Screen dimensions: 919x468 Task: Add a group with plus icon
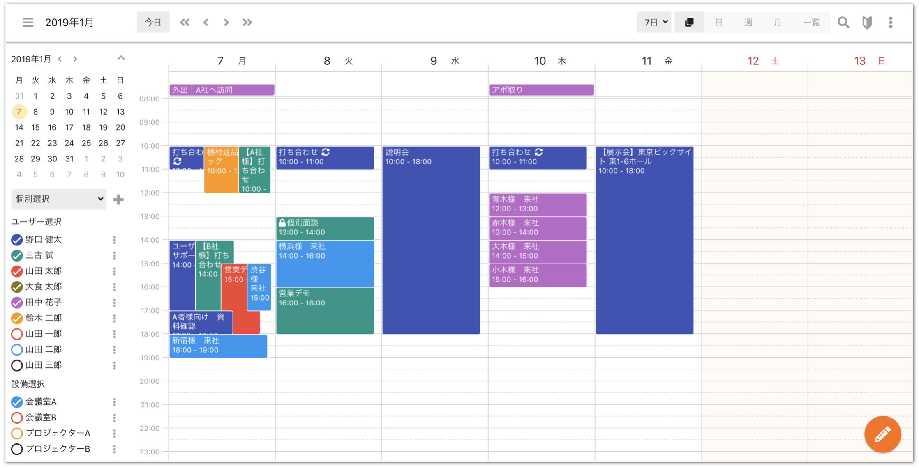[x=118, y=200]
